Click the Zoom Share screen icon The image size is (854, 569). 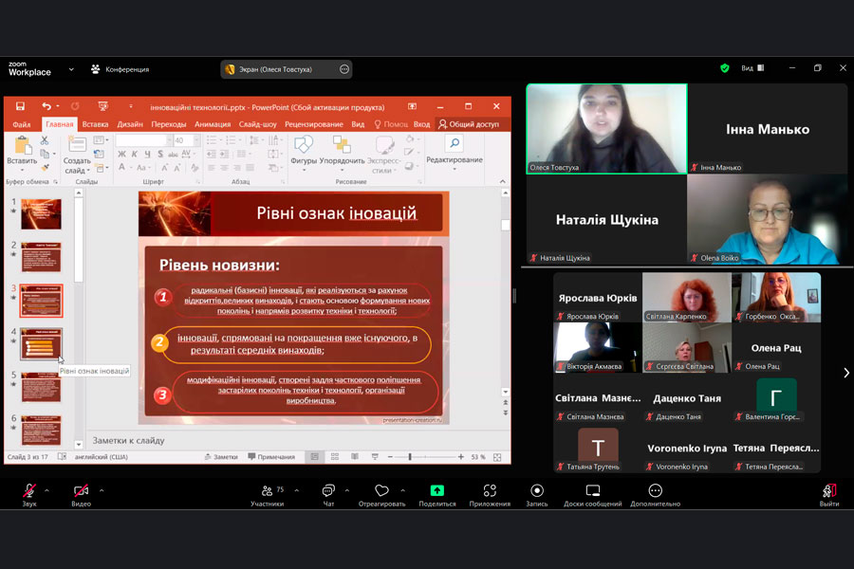[x=436, y=491]
